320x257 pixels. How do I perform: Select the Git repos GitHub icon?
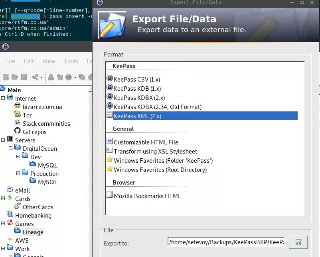18,130
